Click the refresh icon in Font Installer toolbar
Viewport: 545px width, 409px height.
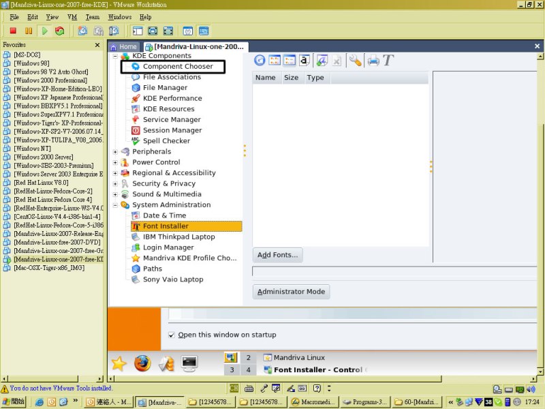(x=260, y=61)
